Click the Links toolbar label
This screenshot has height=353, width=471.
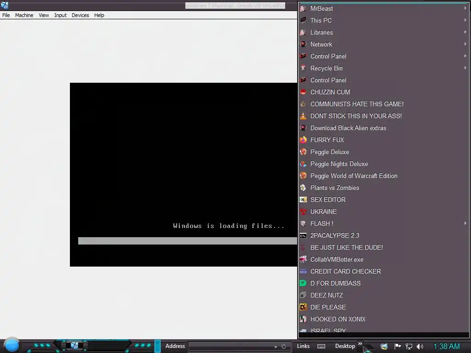click(303, 346)
